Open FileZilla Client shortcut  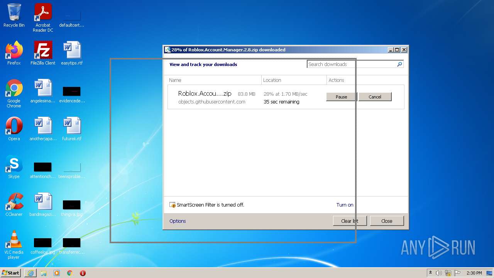pos(43,53)
